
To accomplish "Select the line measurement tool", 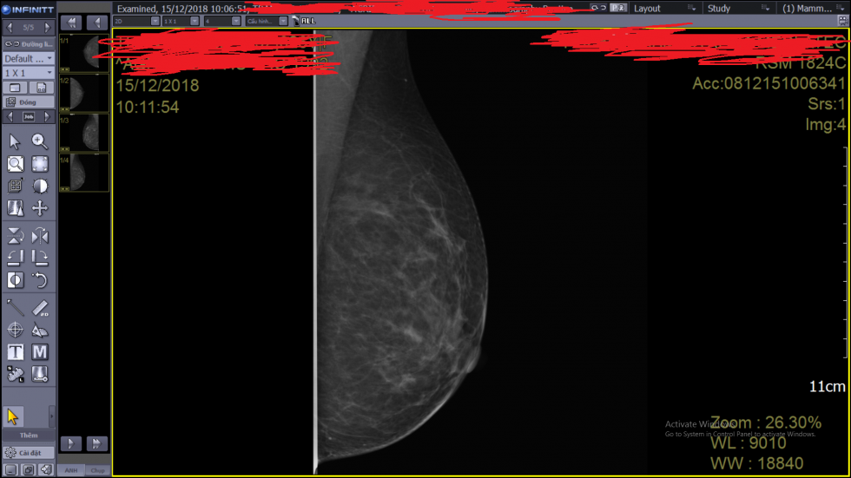I will click(16, 307).
